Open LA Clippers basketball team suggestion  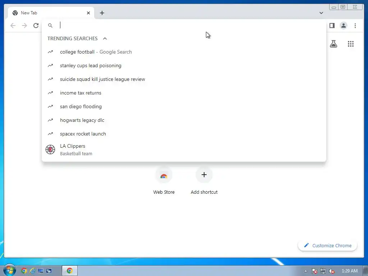[184, 149]
